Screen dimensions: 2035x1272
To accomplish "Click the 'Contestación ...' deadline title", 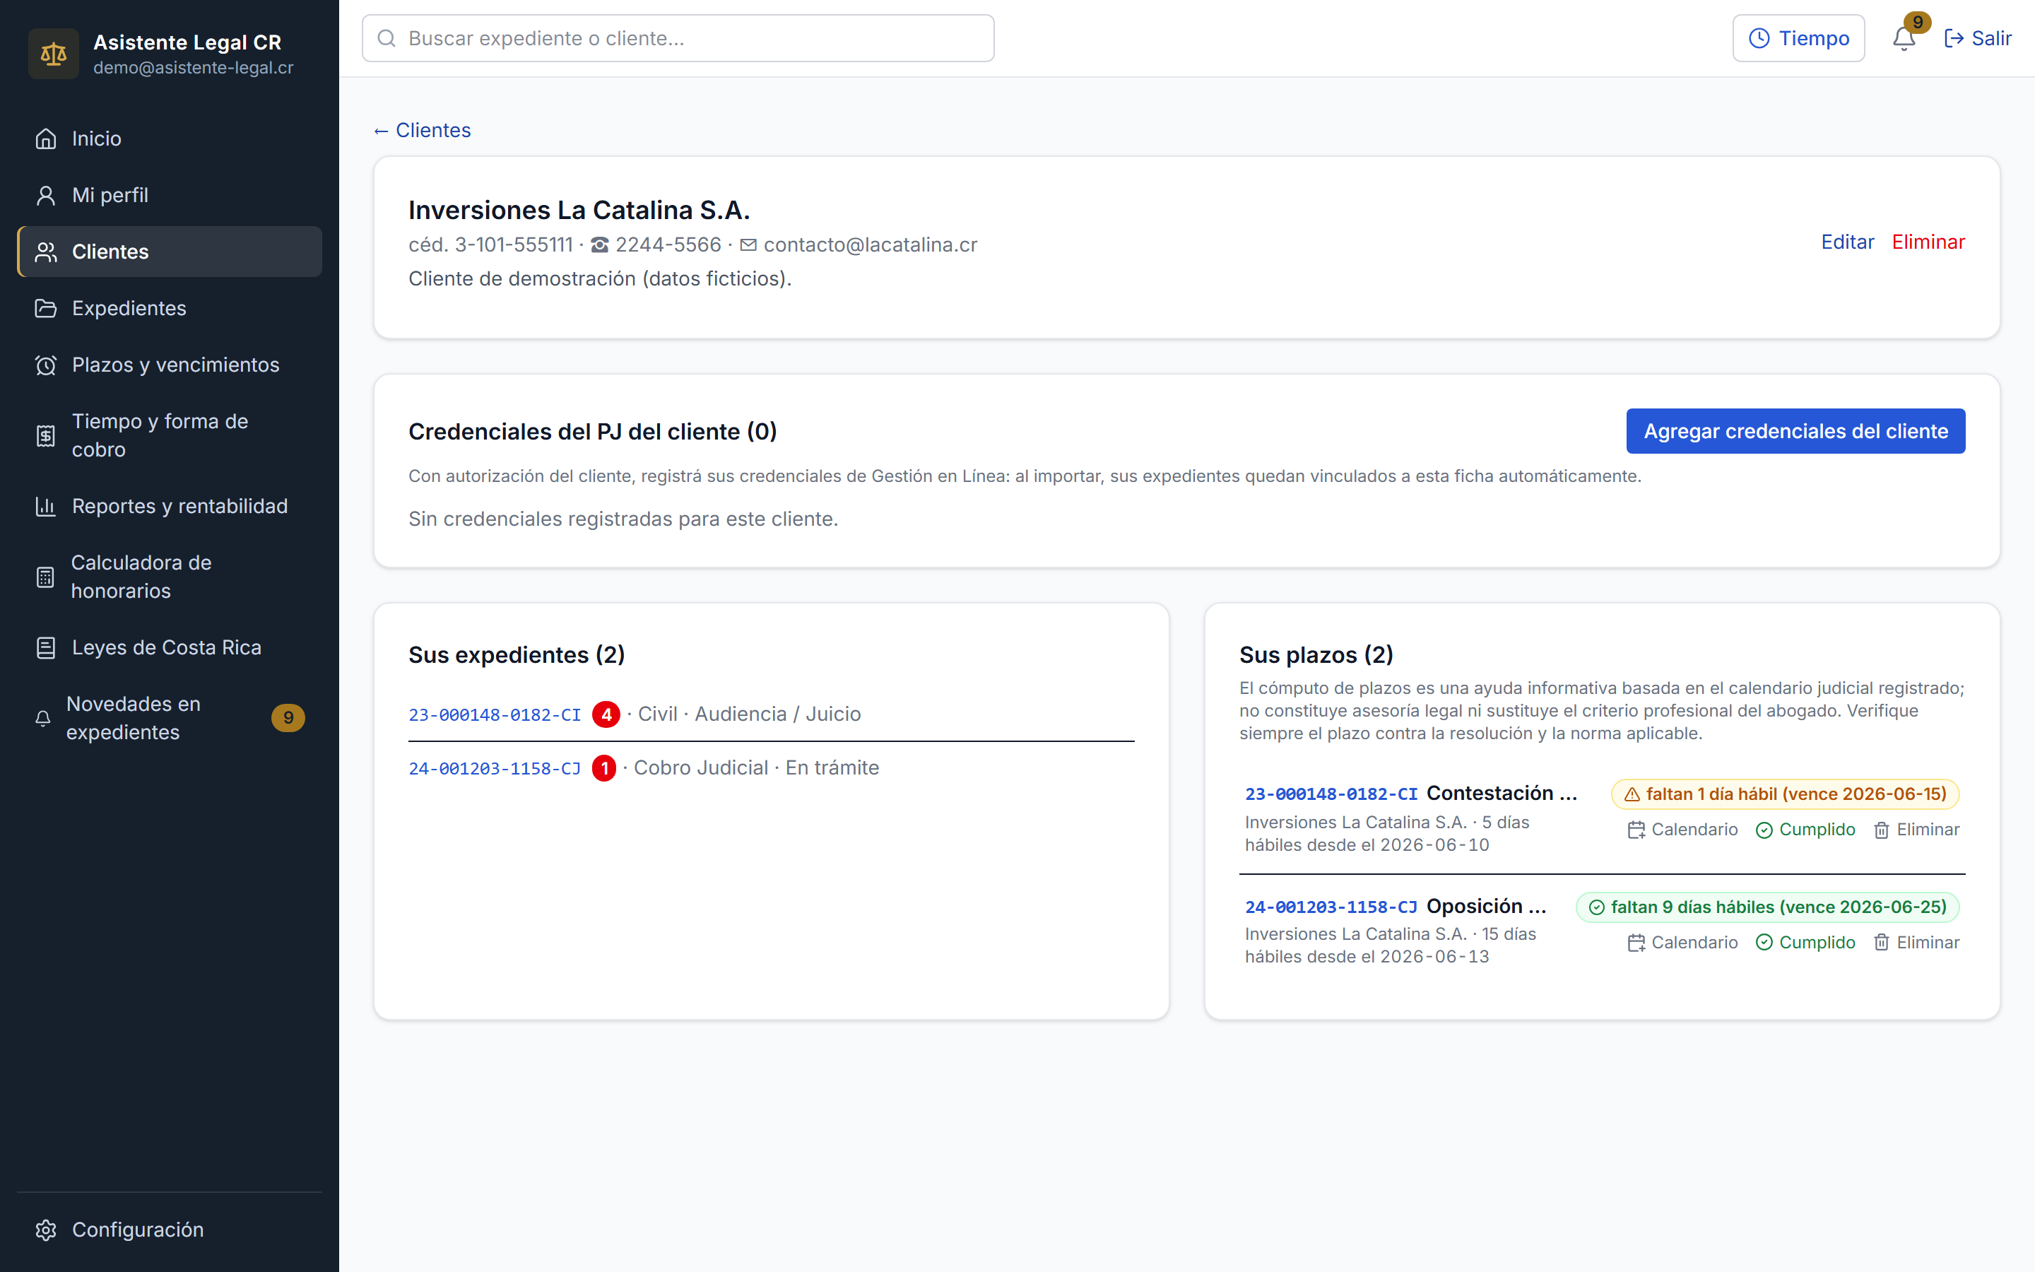I will (1502, 794).
